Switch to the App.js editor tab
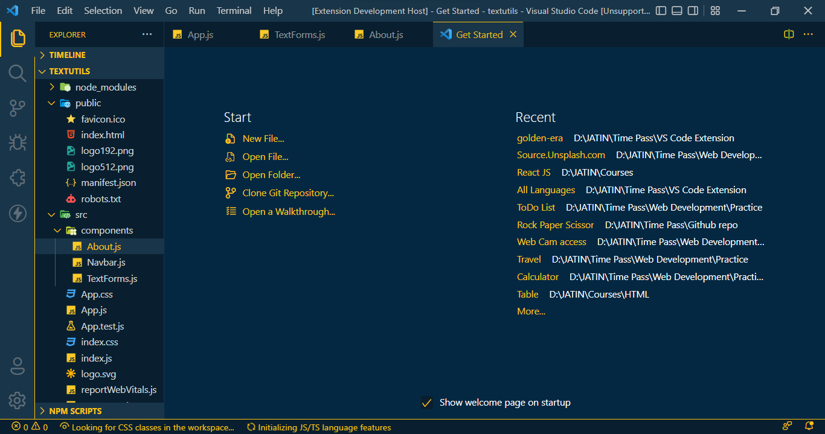 point(208,34)
